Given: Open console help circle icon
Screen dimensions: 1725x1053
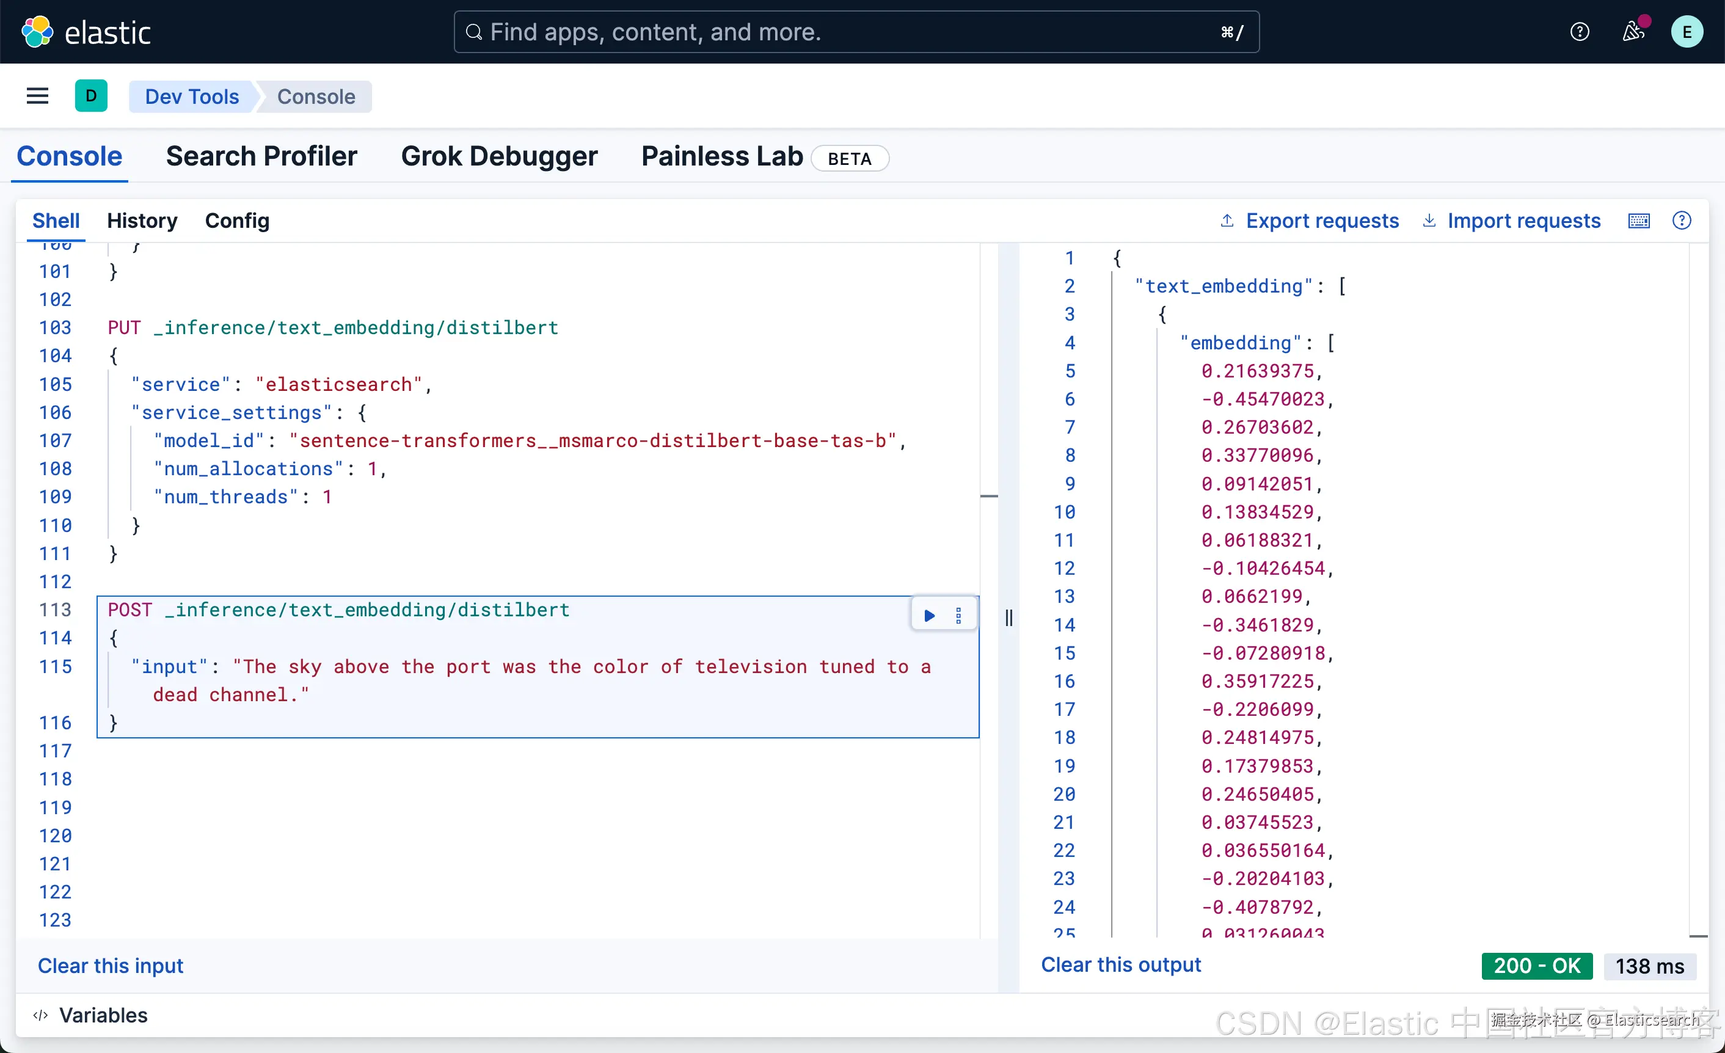Looking at the screenshot, I should click(x=1682, y=221).
